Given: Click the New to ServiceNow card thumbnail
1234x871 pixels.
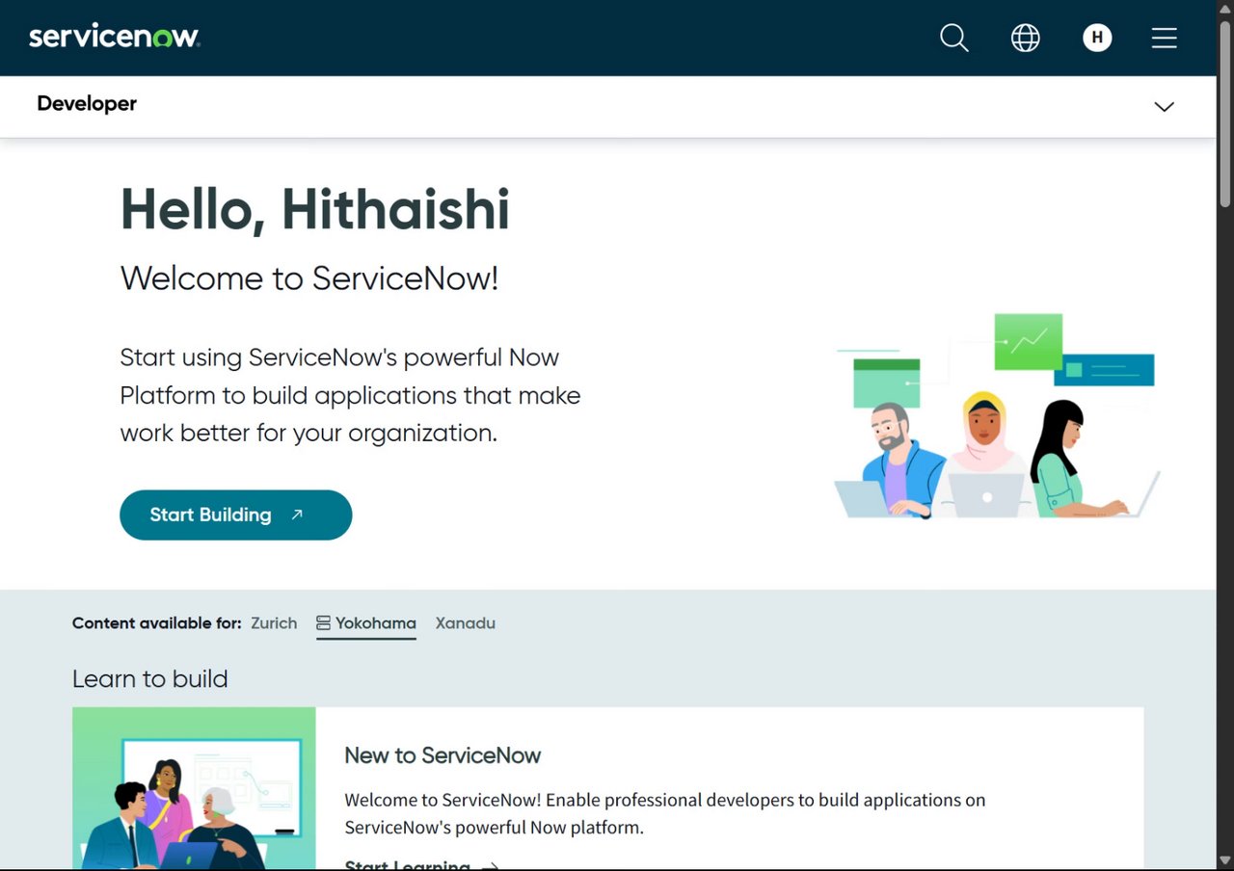Looking at the screenshot, I should pyautogui.click(x=194, y=788).
